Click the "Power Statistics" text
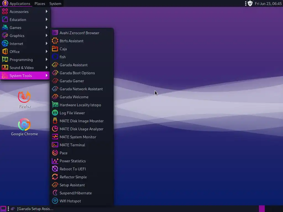 click(x=73, y=161)
